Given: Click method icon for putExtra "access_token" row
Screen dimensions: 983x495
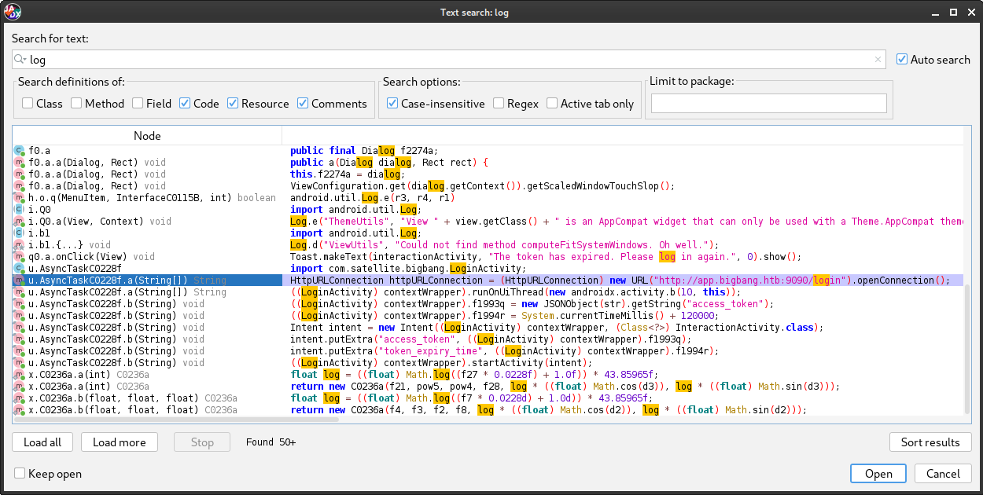Looking at the screenshot, I should tap(20, 339).
